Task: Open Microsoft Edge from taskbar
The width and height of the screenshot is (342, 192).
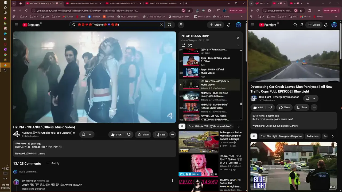Action: pyautogui.click(x=5, y=34)
